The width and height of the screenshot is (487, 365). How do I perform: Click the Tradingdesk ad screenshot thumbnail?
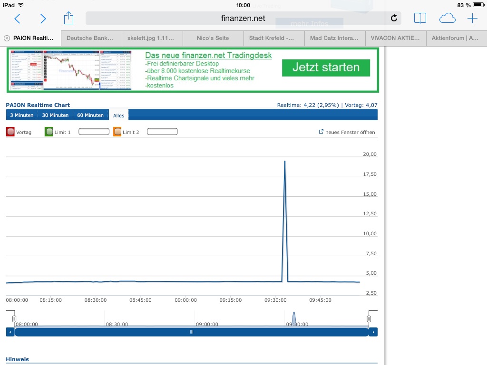(71, 70)
